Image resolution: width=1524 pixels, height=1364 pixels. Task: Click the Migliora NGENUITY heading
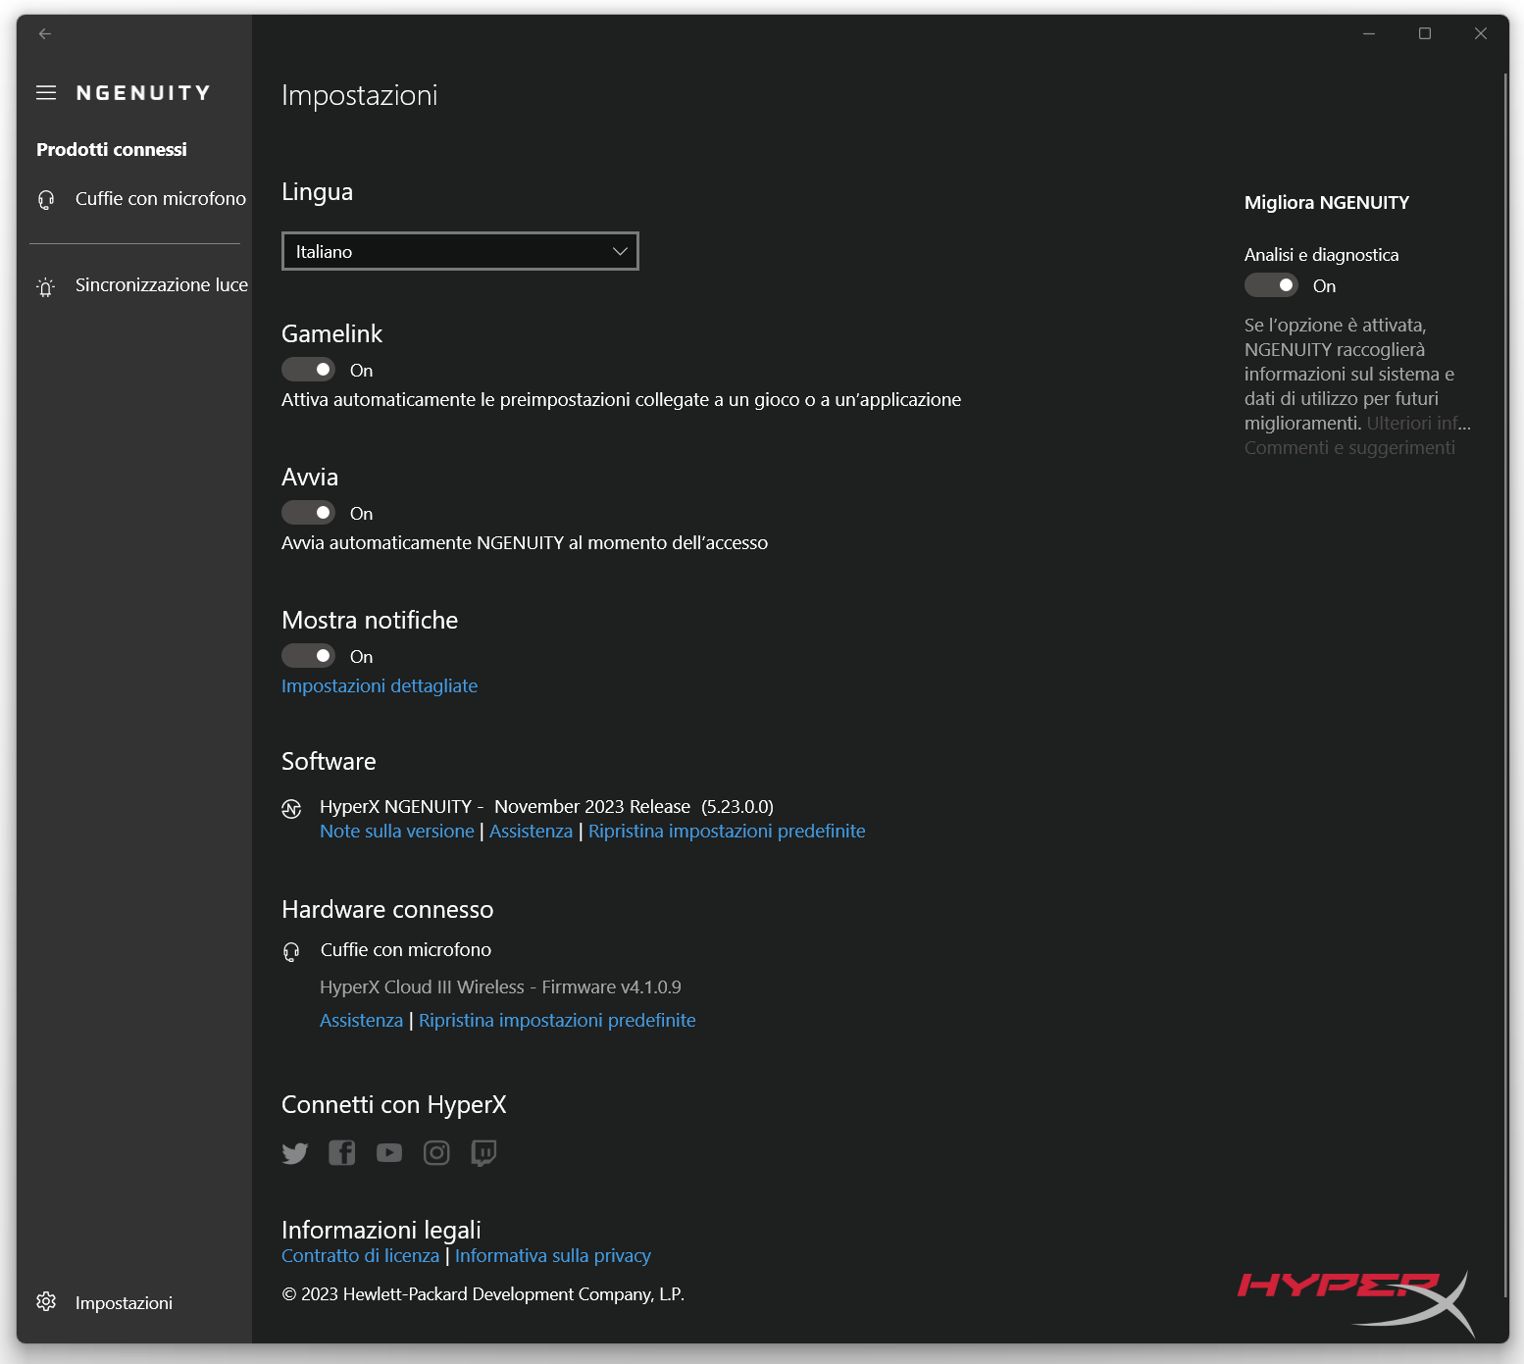tap(1327, 202)
